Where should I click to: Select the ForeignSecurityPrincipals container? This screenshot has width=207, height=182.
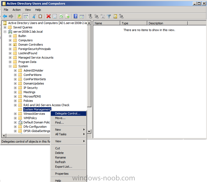pos(35,49)
